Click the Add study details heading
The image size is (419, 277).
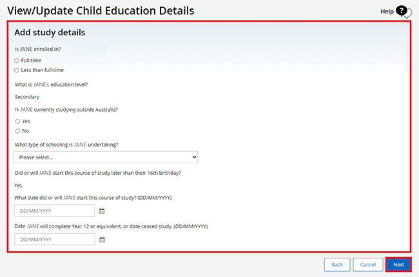tap(50, 33)
